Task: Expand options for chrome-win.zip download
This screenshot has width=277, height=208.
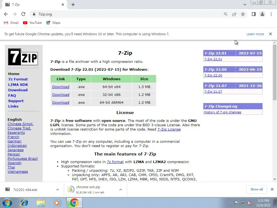Action: pyautogui.click(x=121, y=190)
